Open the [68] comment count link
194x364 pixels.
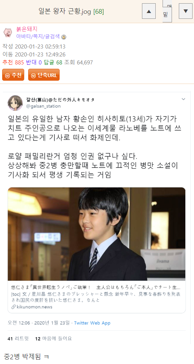click(99, 11)
